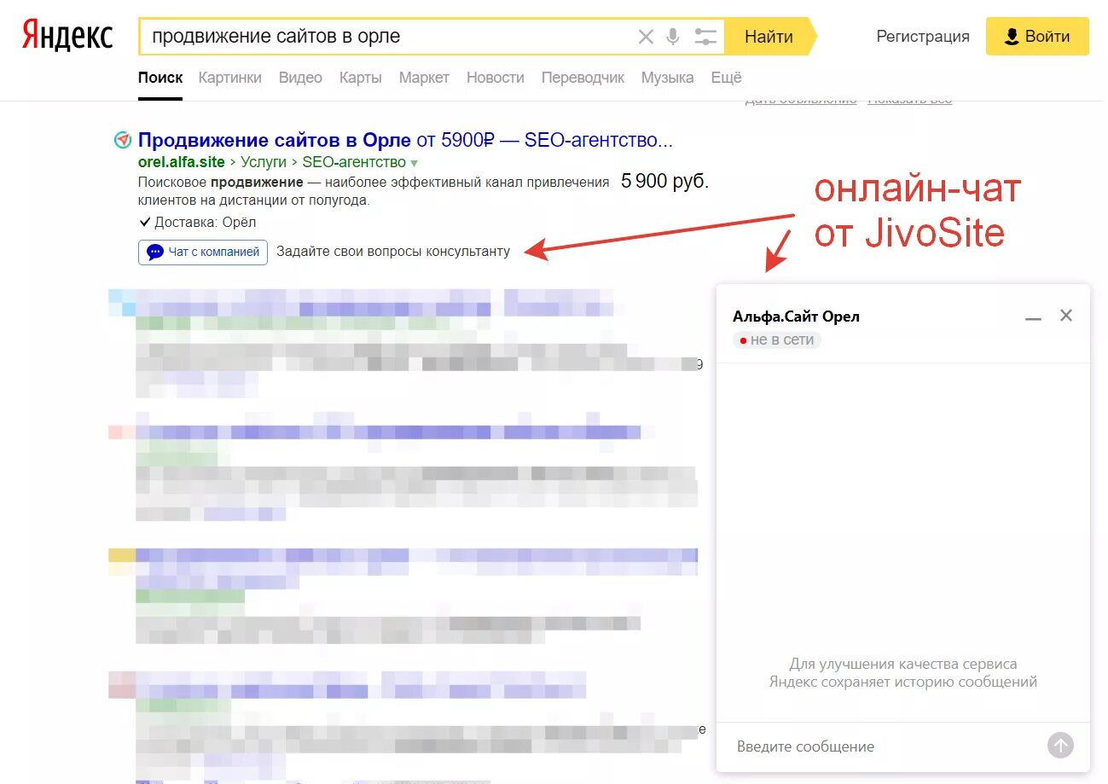Click the 5 900 руб. price text
Screen dimensions: 1108x784
pos(665,182)
